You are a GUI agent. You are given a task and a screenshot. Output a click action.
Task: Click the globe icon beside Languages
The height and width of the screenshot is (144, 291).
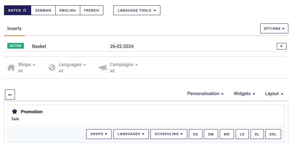click(52, 67)
